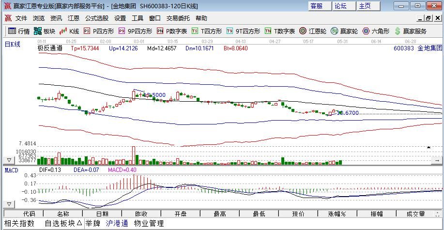Sort by the 日期 column header
444x230 pixels.
(x=102, y=214)
